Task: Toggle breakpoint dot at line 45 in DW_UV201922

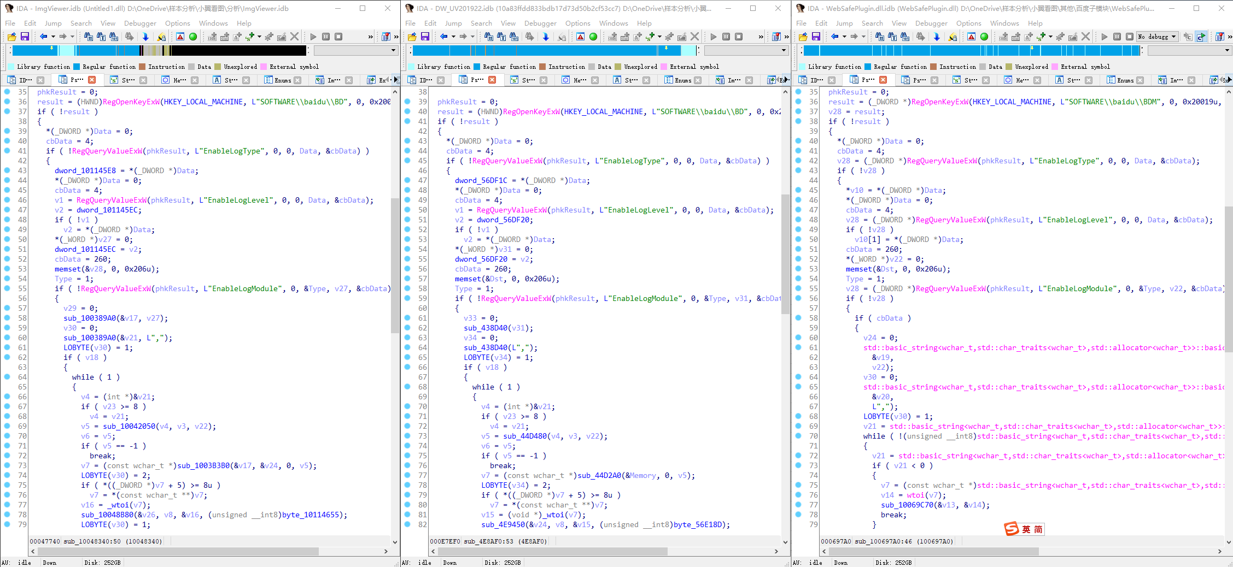Action: tap(407, 161)
